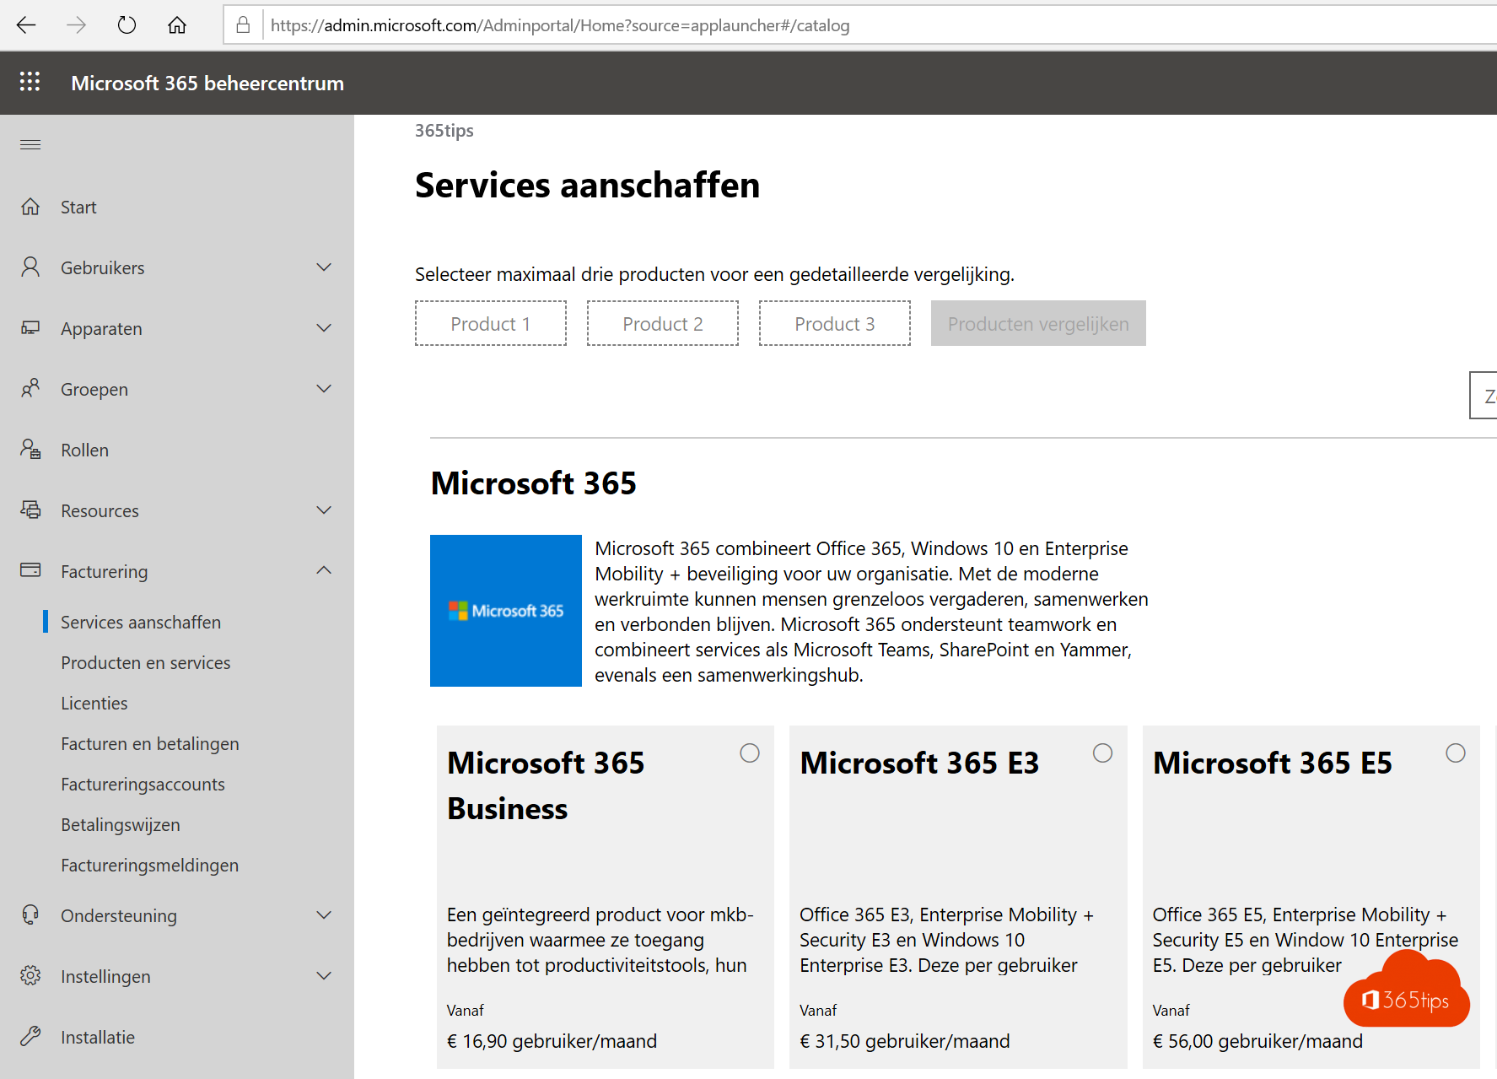Click the Product 1 comparison slot
The image size is (1497, 1079).
coord(491,323)
